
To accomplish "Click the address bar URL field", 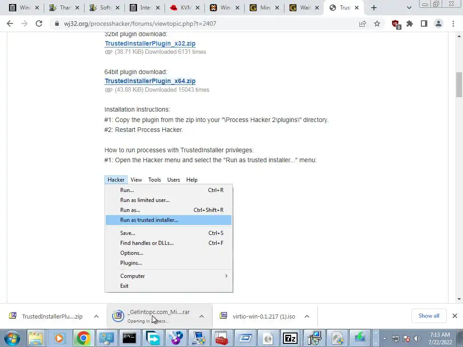I will point(207,23).
